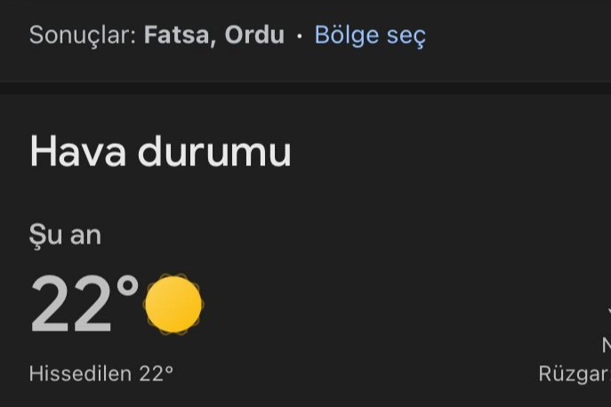611x407 pixels.
Task: Click the cut-off N letter above Rüzgar
Action: (x=607, y=345)
